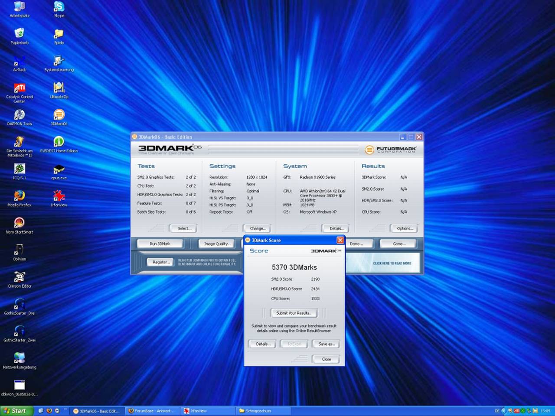The height and width of the screenshot is (416, 555).
Task: Select the Nero StartSmart icon
Action: (x=20, y=226)
